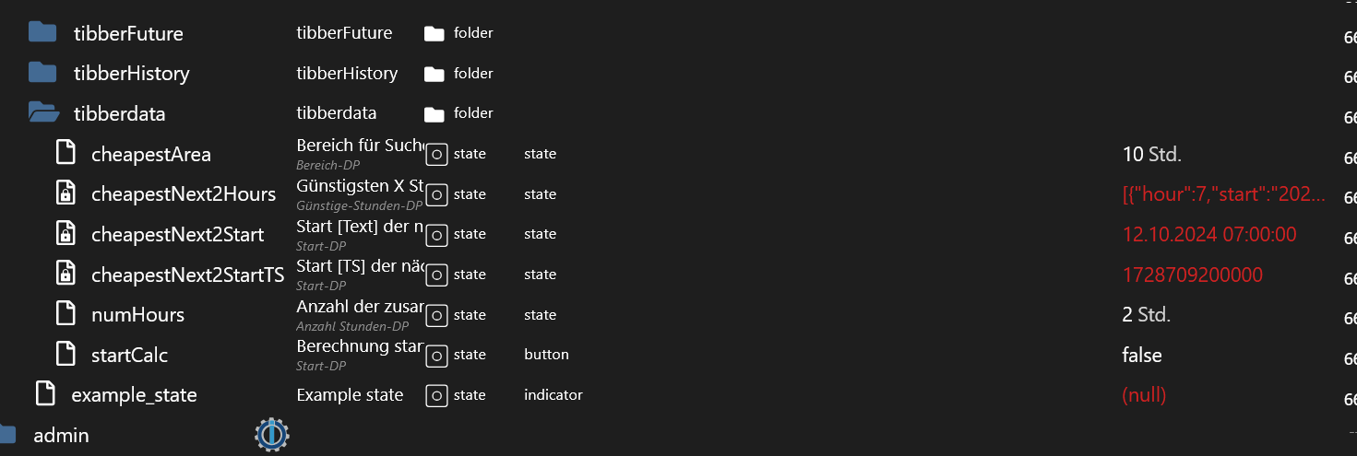1357x456 pixels.
Task: Click the false value of startCalc
Action: (x=1142, y=355)
